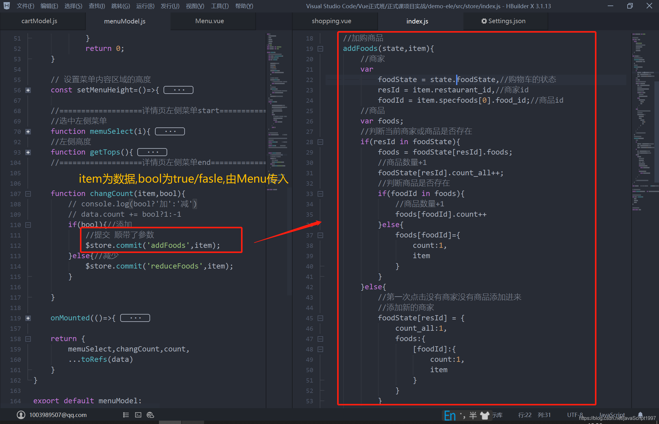Open the terminal icon in status bar

(x=138, y=415)
